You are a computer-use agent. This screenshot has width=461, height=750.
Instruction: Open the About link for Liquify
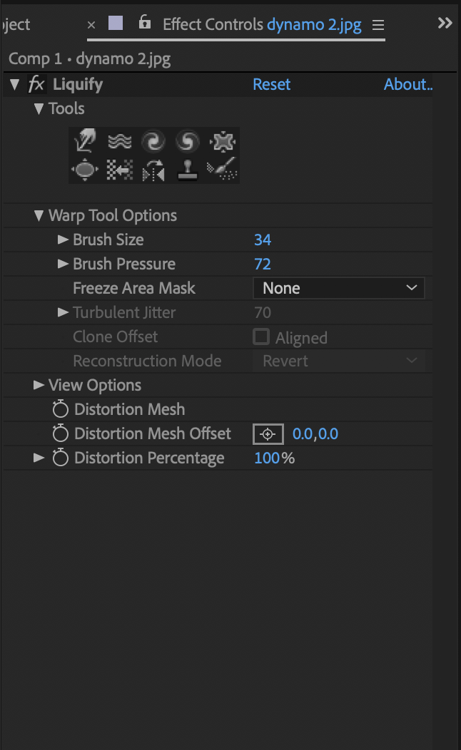point(407,85)
